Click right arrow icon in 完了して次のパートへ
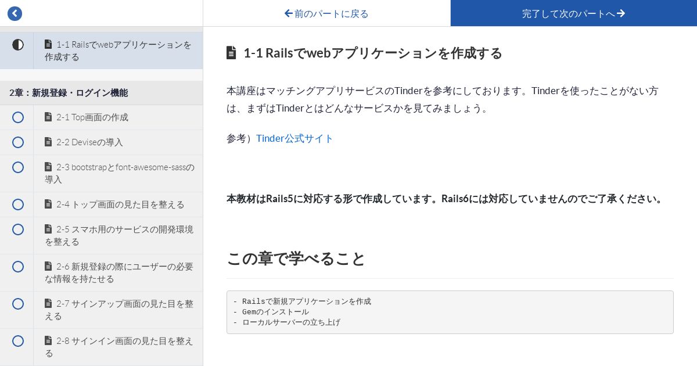Image resolution: width=697 pixels, height=366 pixels. click(x=621, y=13)
